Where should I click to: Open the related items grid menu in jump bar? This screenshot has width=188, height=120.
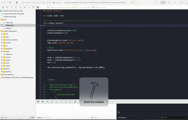coord(38,7)
